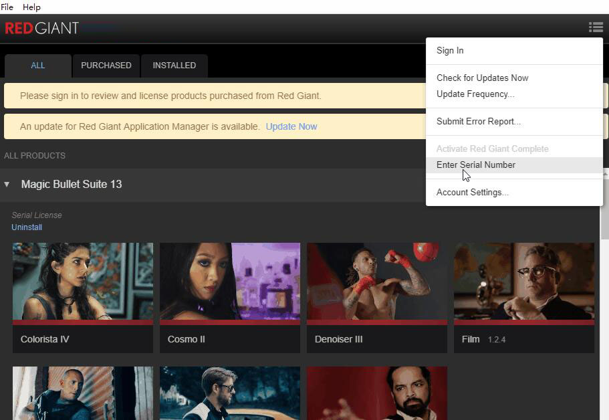Switch to the INSTALLED tab

(174, 66)
